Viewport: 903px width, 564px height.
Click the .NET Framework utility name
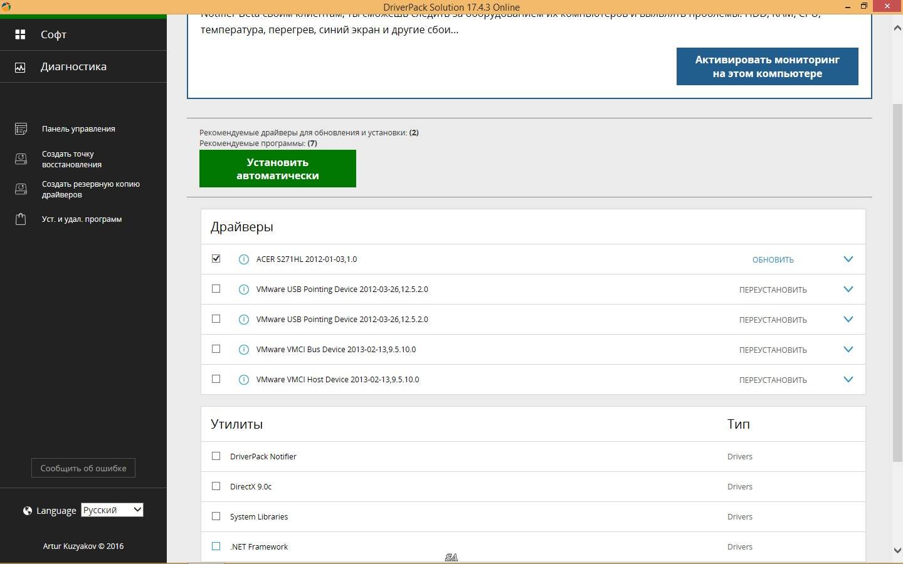(x=259, y=547)
